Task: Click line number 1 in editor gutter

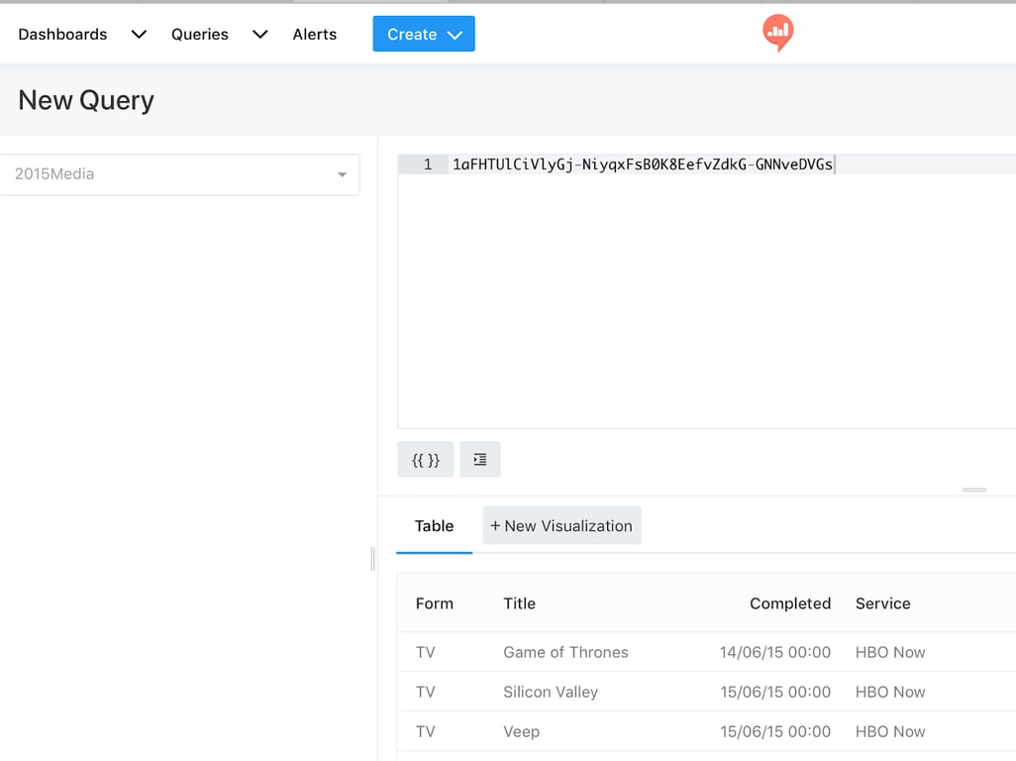Action: click(x=428, y=164)
